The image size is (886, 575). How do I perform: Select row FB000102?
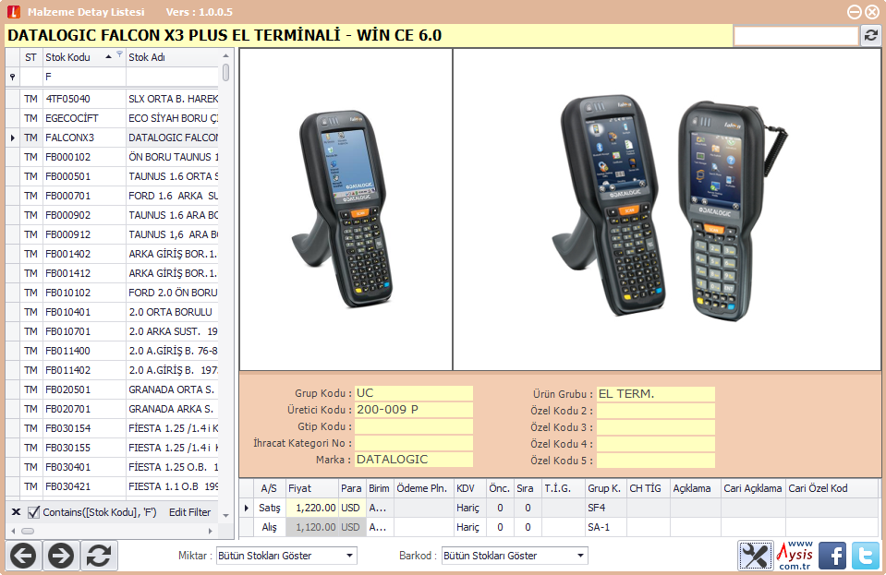click(112, 157)
